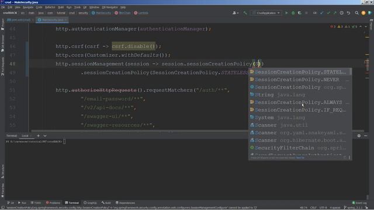The height and width of the screenshot is (210, 374).
Task: Update project with the blue Git arrow
Action: 322,13
